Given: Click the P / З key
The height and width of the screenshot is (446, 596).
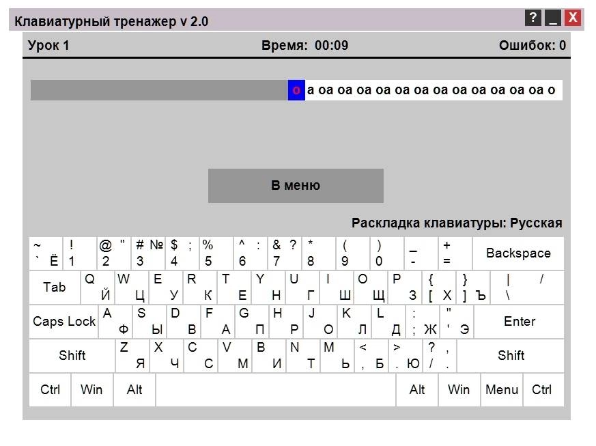Looking at the screenshot, I should (404, 288).
